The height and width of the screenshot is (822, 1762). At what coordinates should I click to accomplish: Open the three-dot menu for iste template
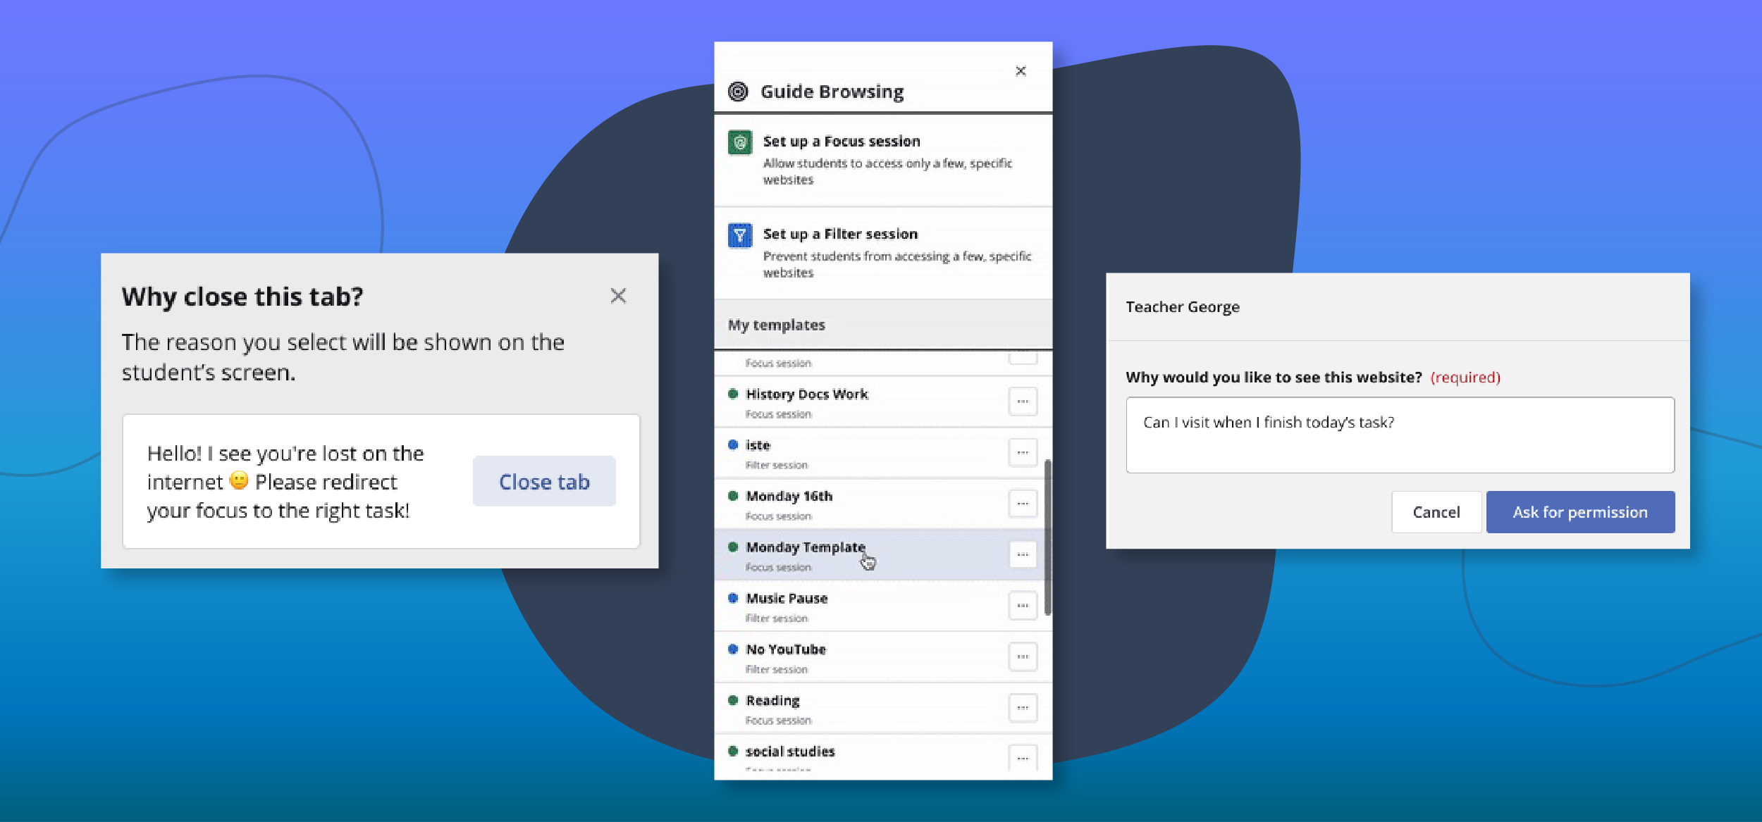pos(1022,452)
